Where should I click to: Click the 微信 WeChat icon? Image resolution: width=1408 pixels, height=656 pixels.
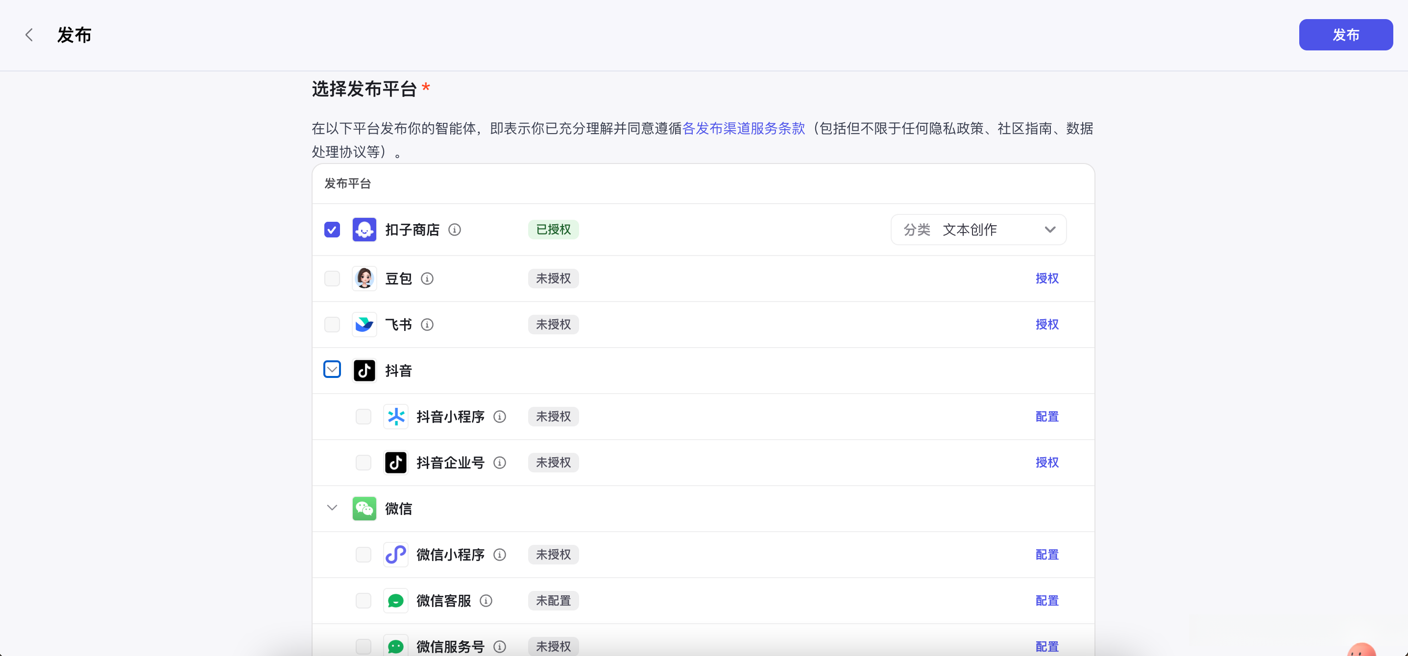click(364, 508)
